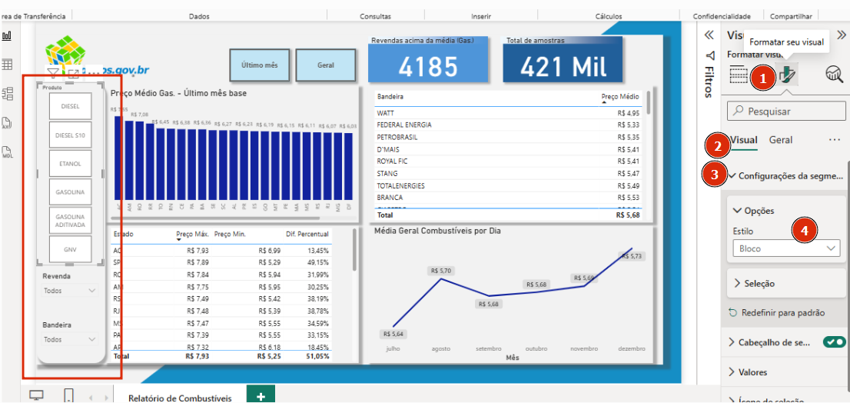Select DIESEL slicer tile

(x=71, y=106)
